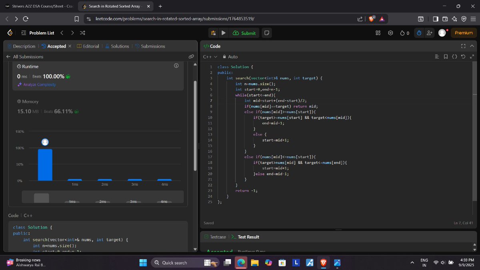Click the left panel vertical scrollbar
The height and width of the screenshot is (270, 480).
point(195,126)
